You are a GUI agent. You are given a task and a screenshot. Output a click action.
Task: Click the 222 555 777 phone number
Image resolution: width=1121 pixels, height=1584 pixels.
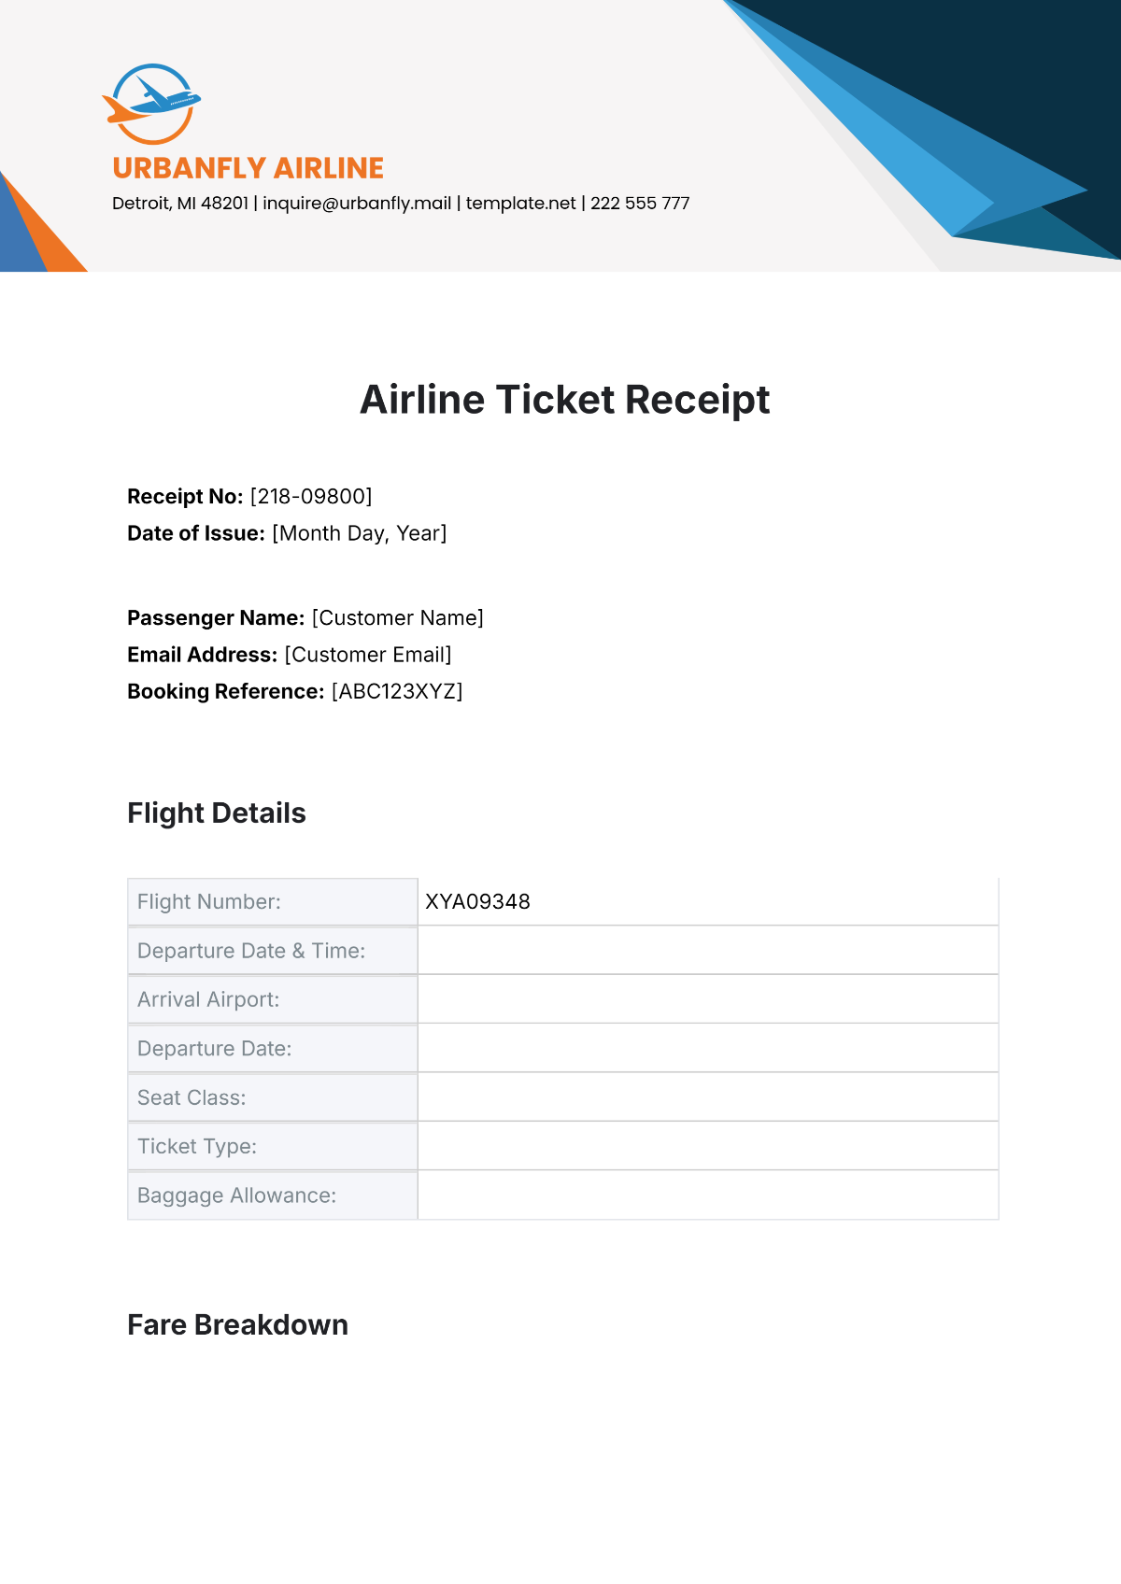[x=640, y=204]
